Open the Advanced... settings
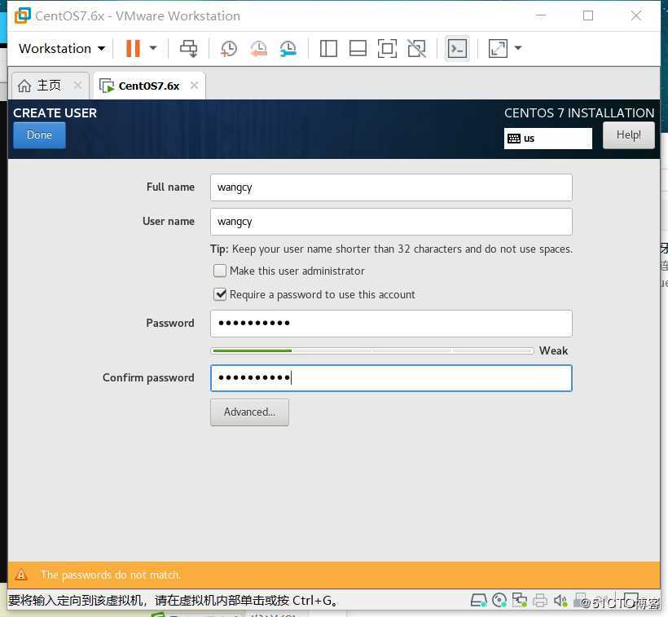The width and height of the screenshot is (668, 617). tap(249, 412)
